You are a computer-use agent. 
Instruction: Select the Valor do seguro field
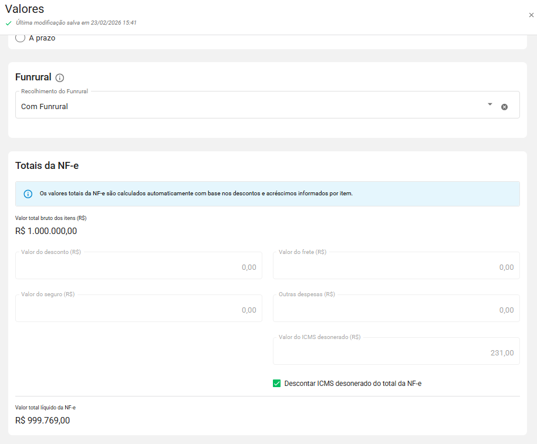(139, 310)
